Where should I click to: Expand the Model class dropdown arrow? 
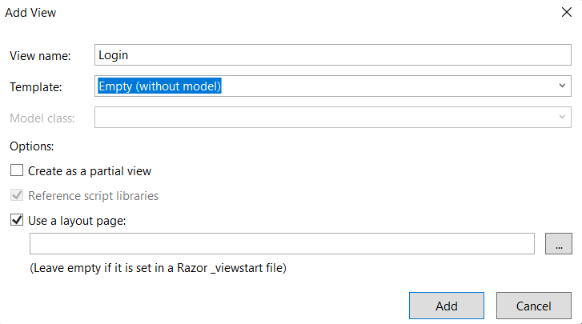(562, 117)
